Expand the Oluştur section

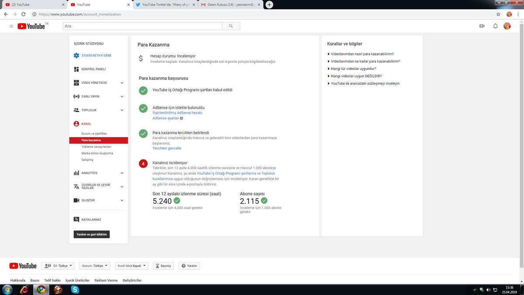[122, 200]
